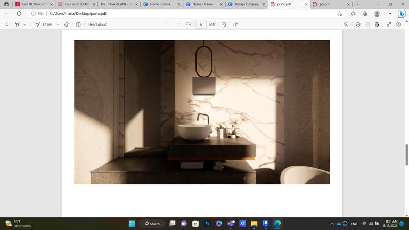Screen dimensions: 409x230
Task: Open a new browser tab
Action: tap(357, 4)
